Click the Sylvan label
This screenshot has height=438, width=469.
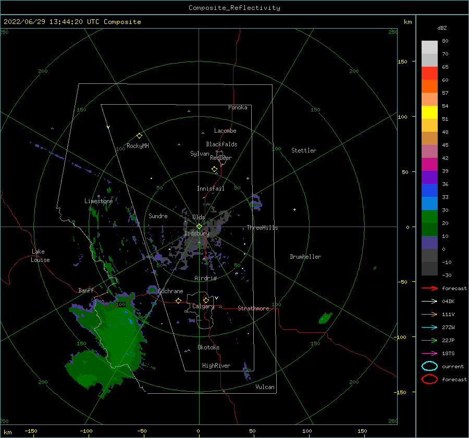[x=200, y=154]
